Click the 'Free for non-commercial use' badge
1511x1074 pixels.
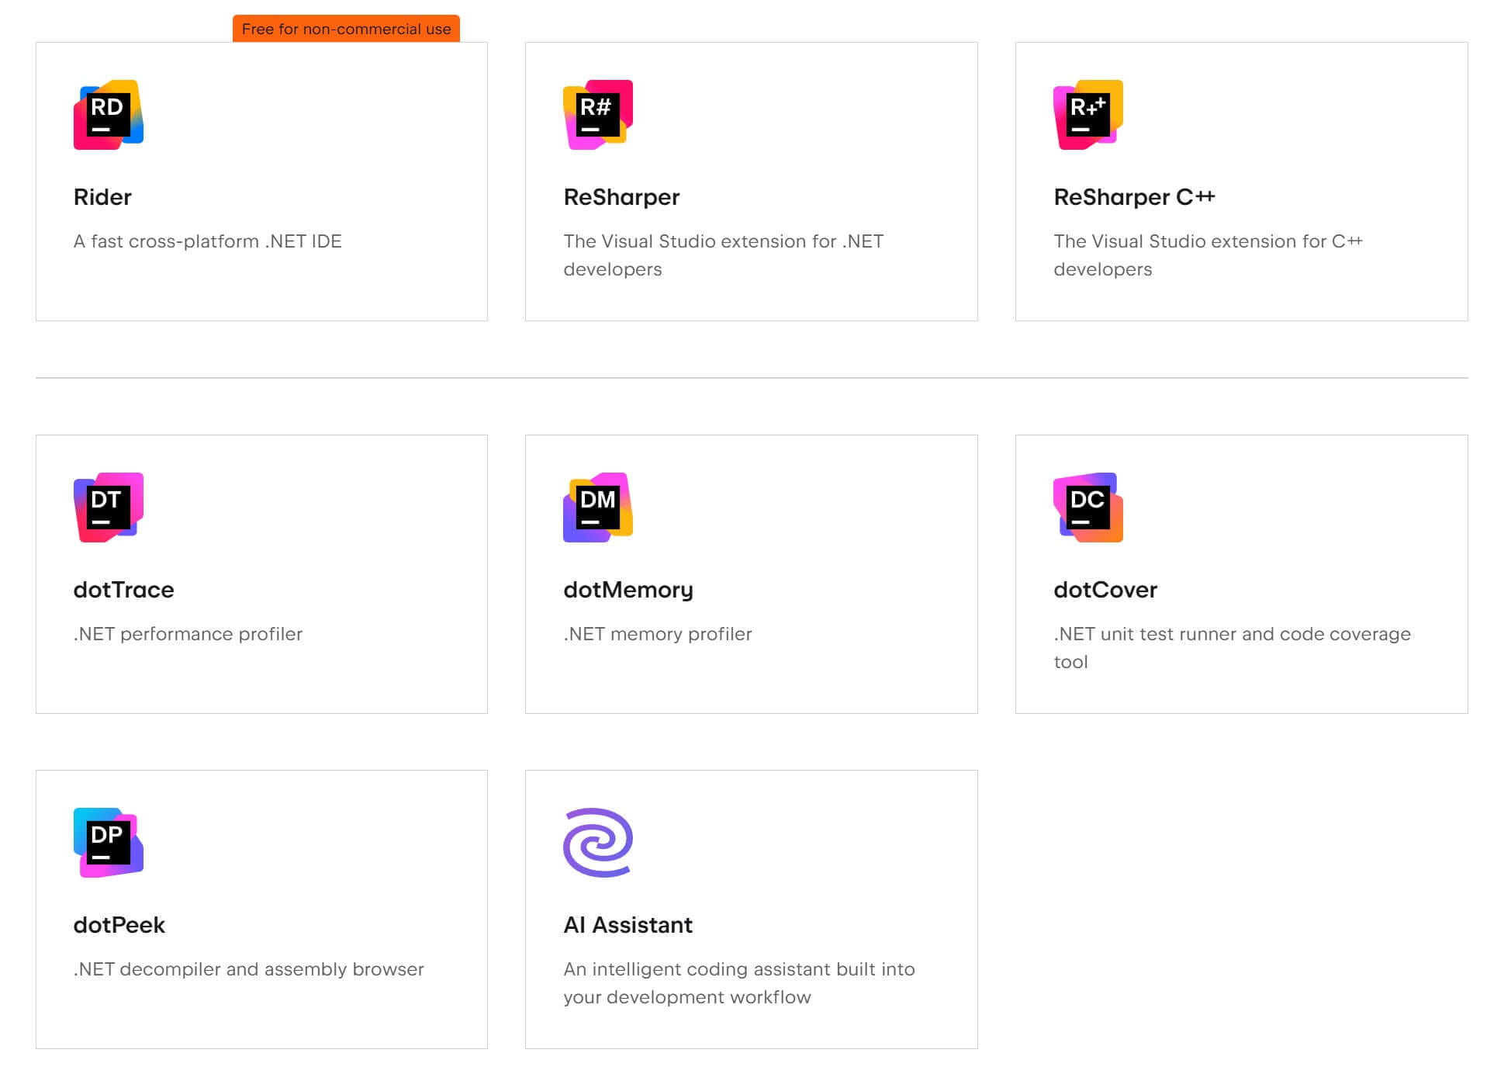[x=346, y=29]
